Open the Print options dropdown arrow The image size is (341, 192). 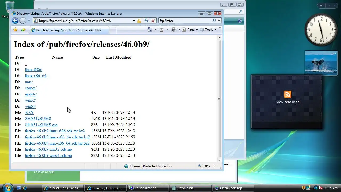179,30
